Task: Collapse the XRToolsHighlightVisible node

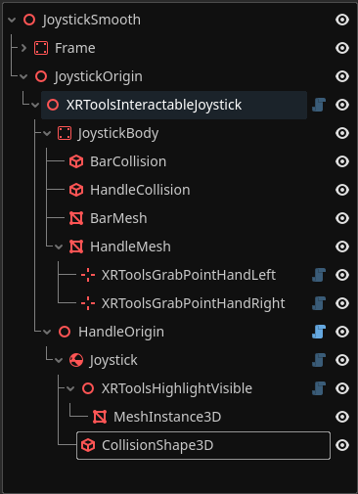Action: pyautogui.click(x=70, y=388)
